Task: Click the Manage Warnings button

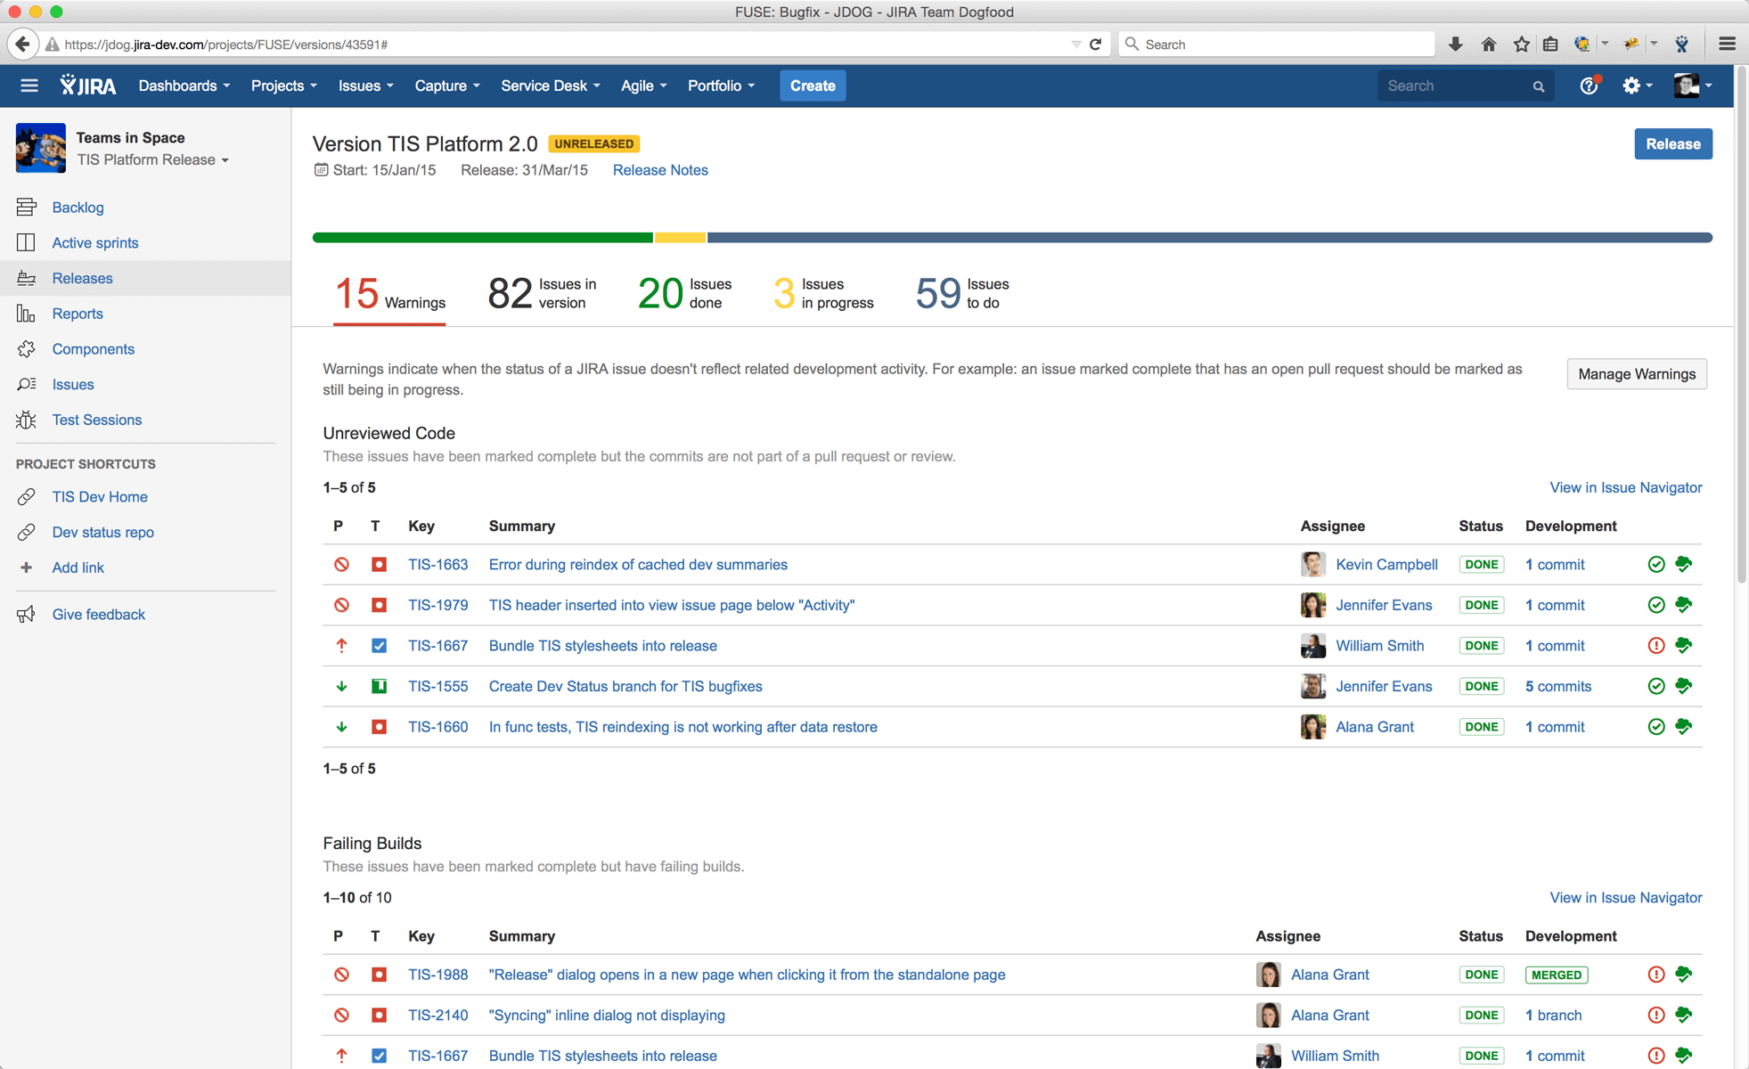Action: [x=1634, y=373]
